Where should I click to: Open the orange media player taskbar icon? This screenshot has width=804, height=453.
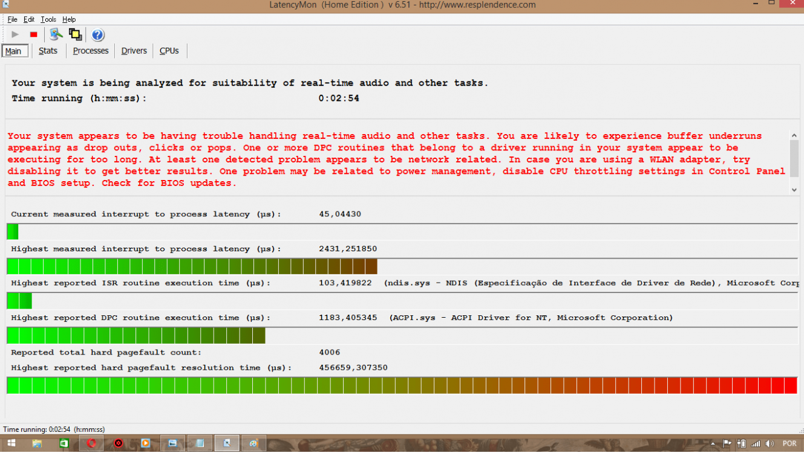[x=145, y=443]
